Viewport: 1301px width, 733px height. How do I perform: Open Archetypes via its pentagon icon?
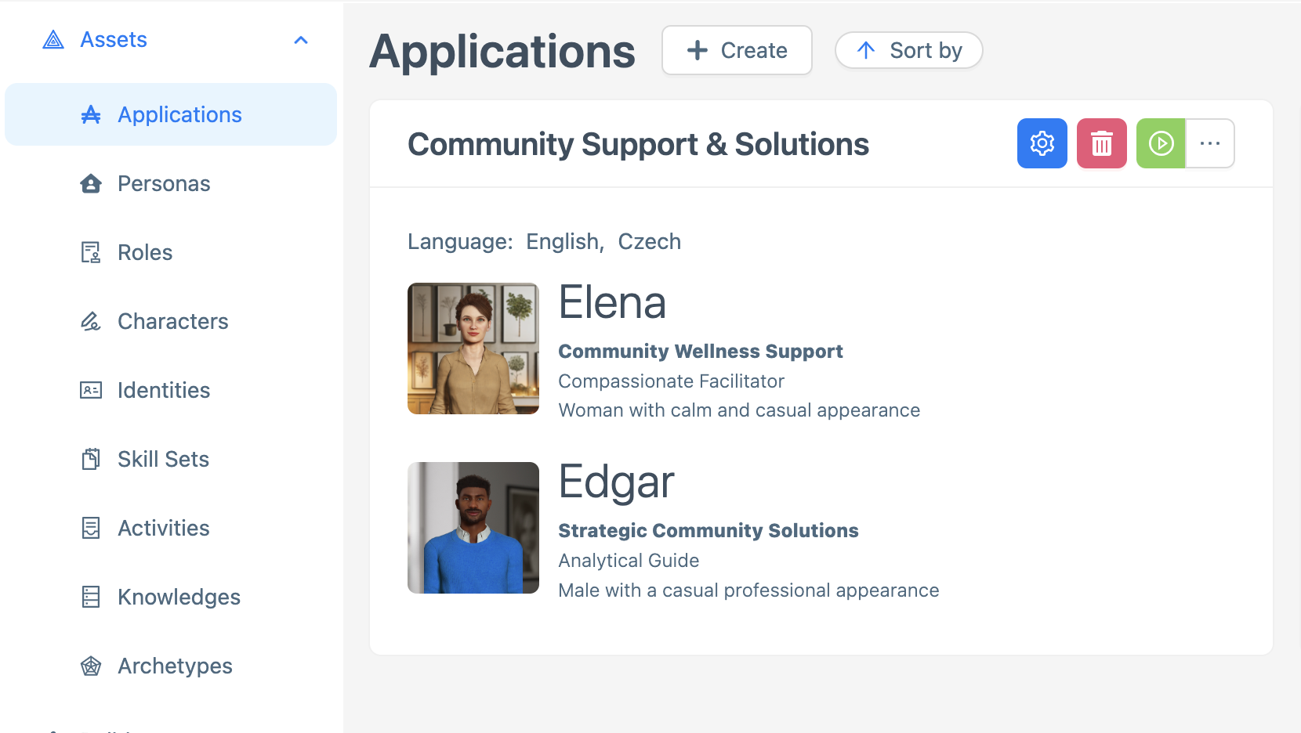(90, 666)
